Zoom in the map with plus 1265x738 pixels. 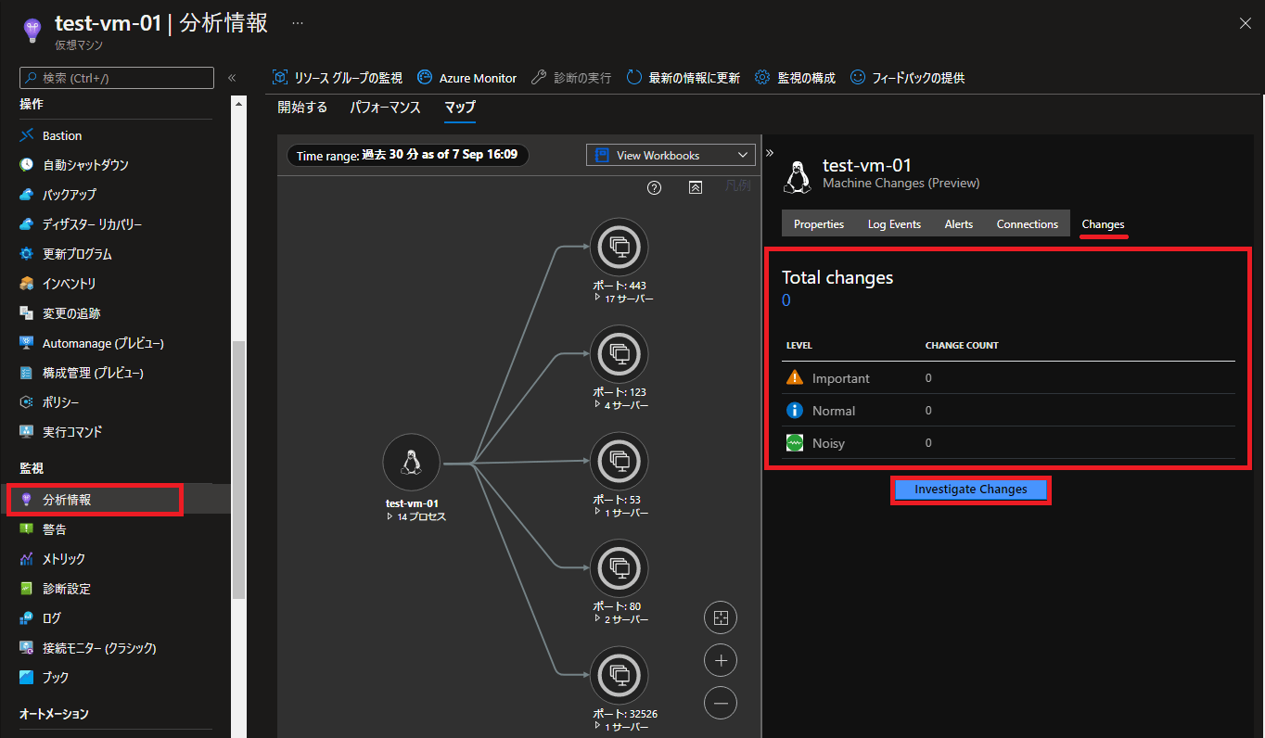click(721, 661)
